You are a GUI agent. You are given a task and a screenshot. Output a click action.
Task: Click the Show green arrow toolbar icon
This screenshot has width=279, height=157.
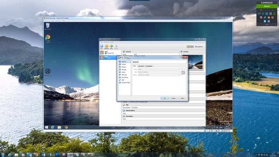tap(112, 47)
